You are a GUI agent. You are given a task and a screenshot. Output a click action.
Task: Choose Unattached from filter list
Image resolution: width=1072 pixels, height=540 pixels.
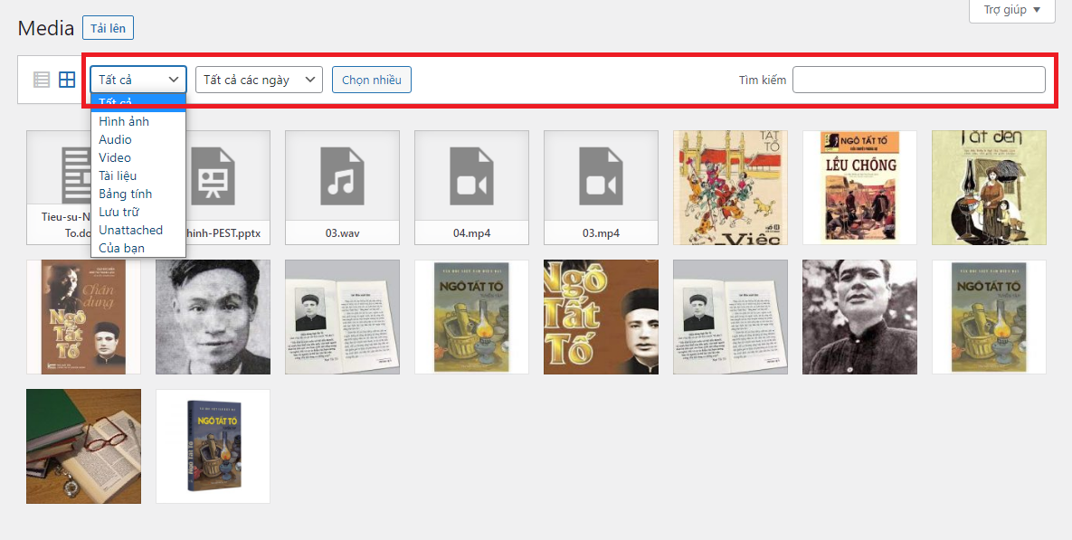tap(130, 230)
